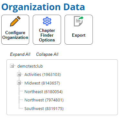Select Northwest (7974801) in the tree
132x118 pixels.
pyautogui.click(x=44, y=100)
